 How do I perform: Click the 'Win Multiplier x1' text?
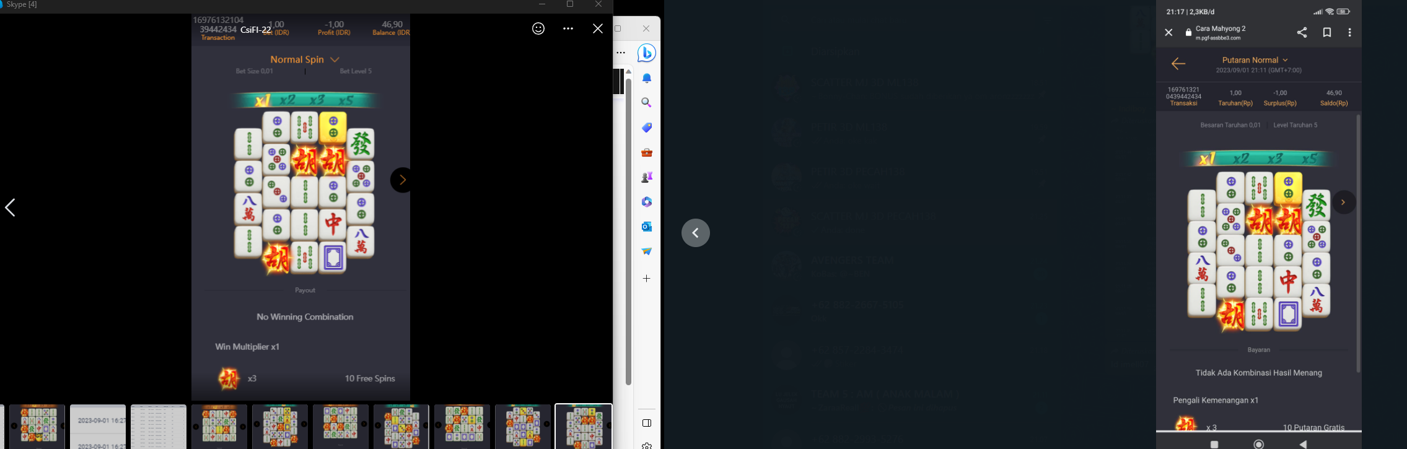pos(247,347)
